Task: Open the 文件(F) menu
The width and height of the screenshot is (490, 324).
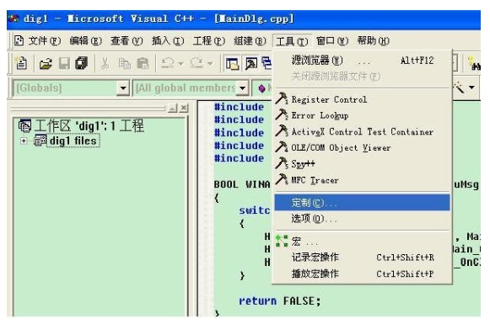Action: (45, 41)
